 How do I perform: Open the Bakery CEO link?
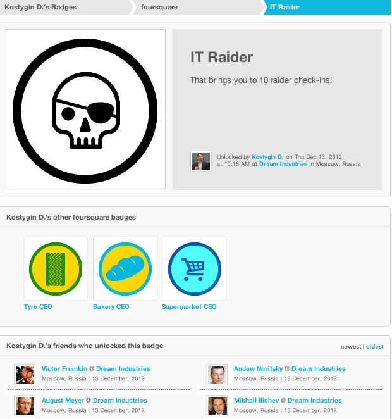(x=111, y=307)
